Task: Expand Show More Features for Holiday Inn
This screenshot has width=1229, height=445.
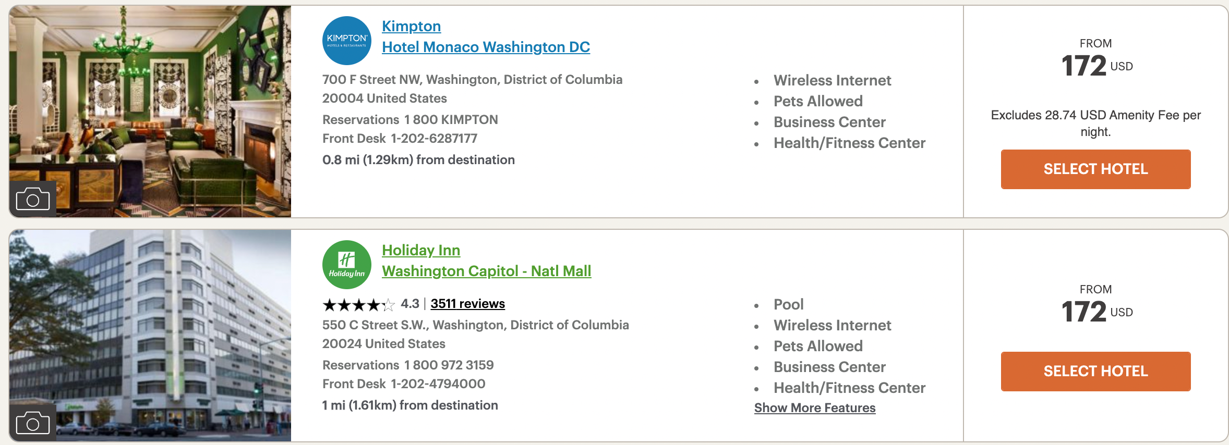Action: (x=815, y=408)
